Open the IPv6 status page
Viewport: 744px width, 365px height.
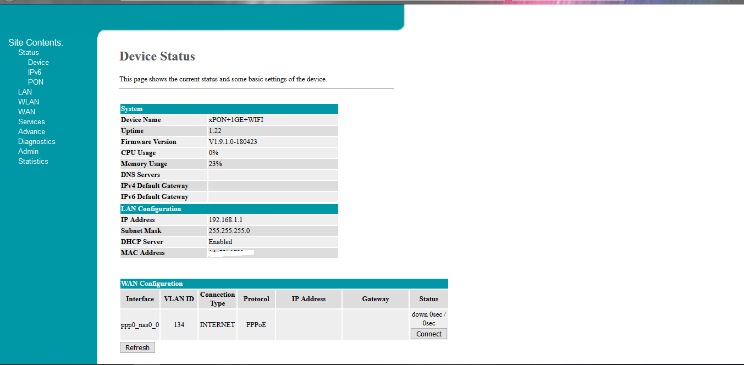click(x=35, y=73)
